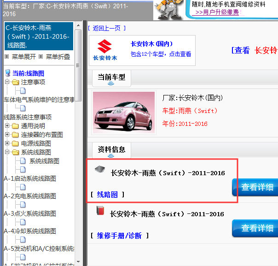Click the 随时,随地手机查阅维修资料 banner text
The width and height of the screenshot is (278, 266).
click(x=228, y=4)
